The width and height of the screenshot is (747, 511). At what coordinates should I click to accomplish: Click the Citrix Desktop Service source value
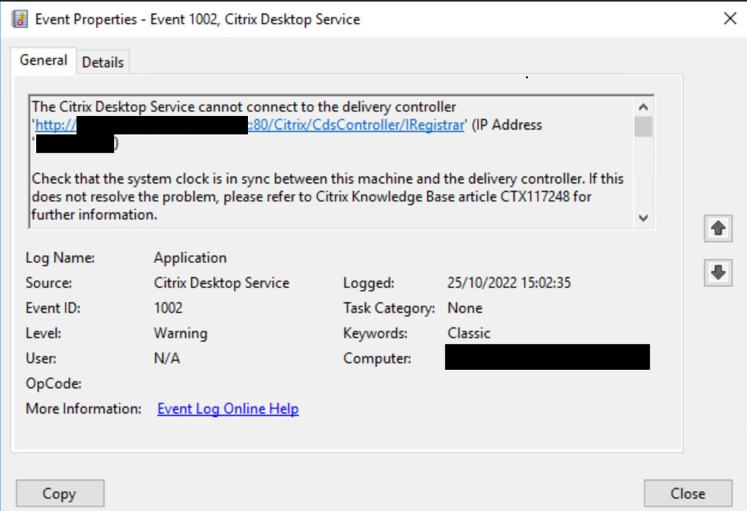[x=221, y=282]
